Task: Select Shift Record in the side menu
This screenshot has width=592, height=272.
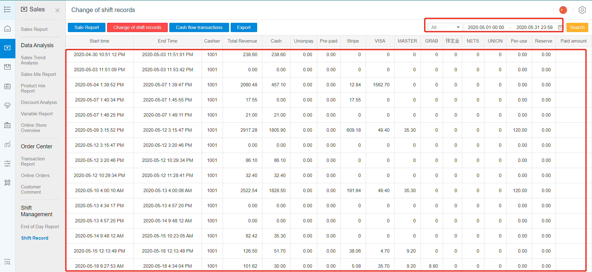Action: pos(35,238)
